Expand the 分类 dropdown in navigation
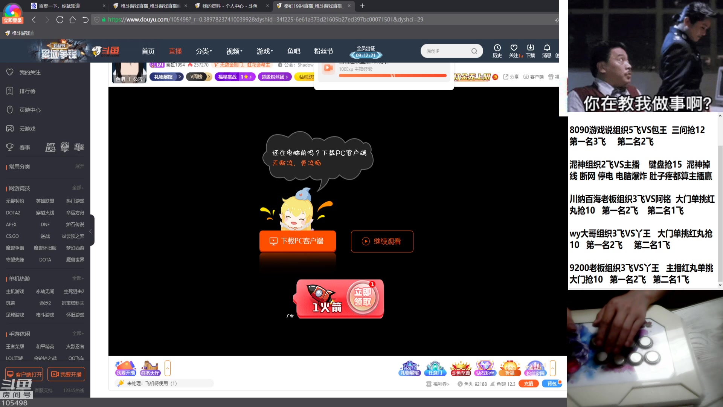Screen dimensions: 723x407 [204, 51]
